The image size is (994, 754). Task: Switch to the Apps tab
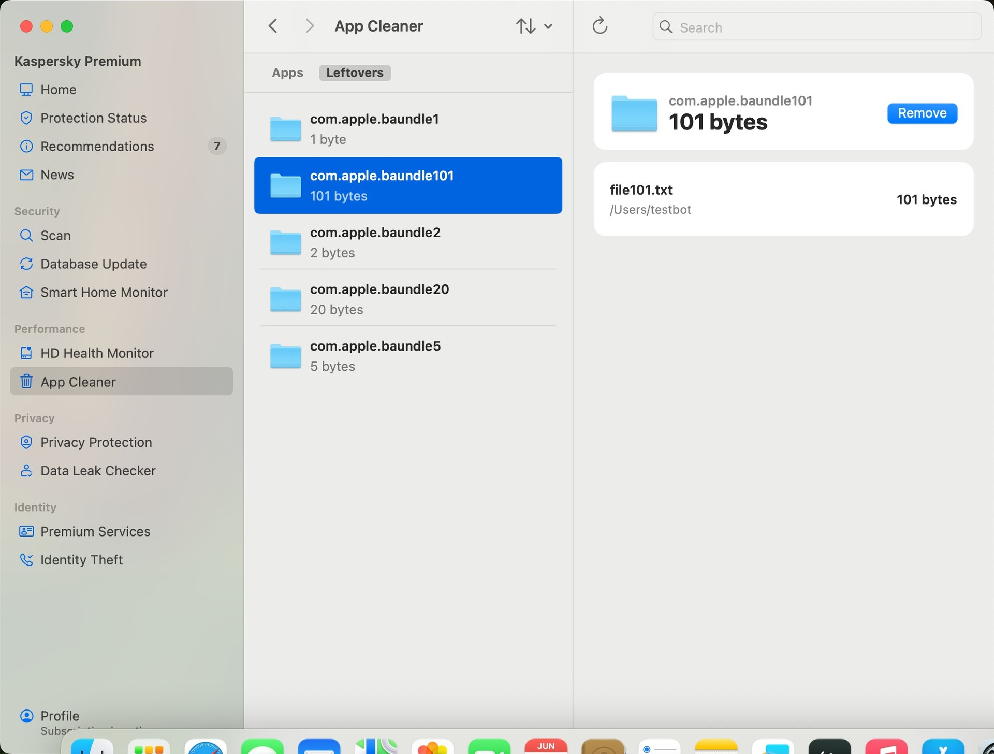point(287,72)
